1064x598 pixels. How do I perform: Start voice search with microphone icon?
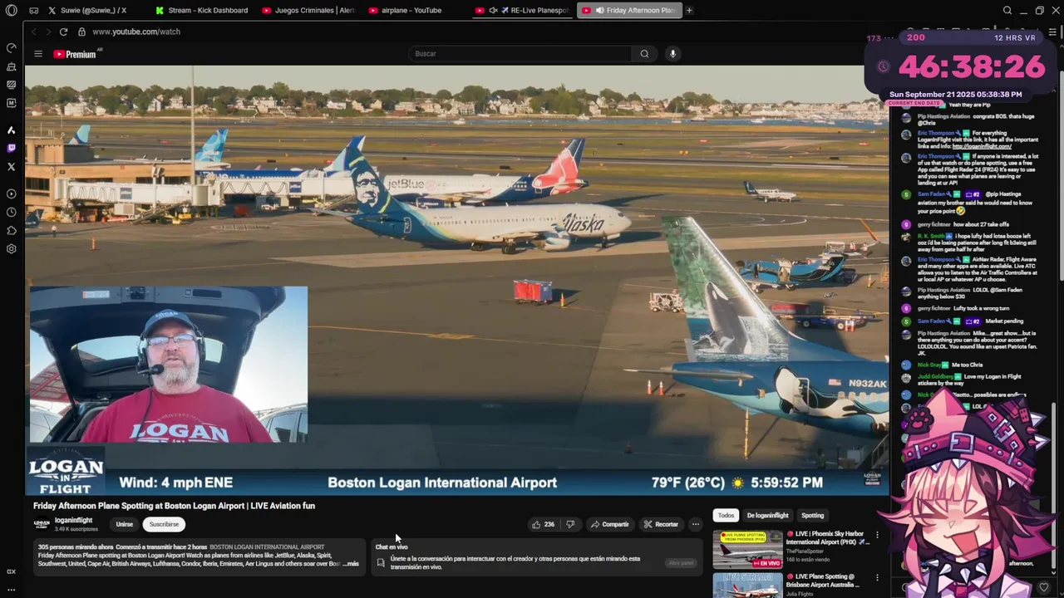tap(672, 54)
